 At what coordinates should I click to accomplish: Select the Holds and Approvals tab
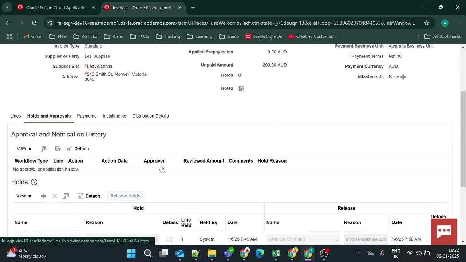point(49,116)
